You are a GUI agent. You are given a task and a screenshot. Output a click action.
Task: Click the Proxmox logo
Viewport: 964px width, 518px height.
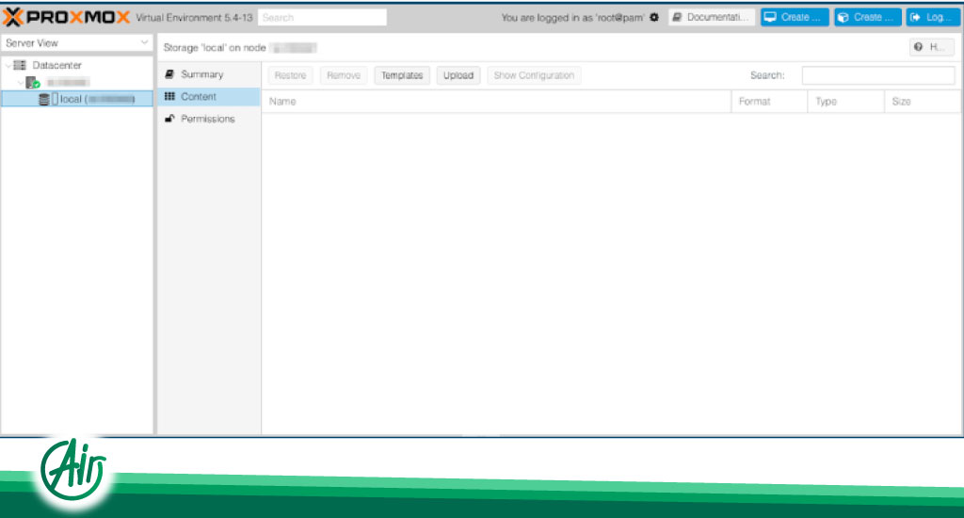click(67, 17)
